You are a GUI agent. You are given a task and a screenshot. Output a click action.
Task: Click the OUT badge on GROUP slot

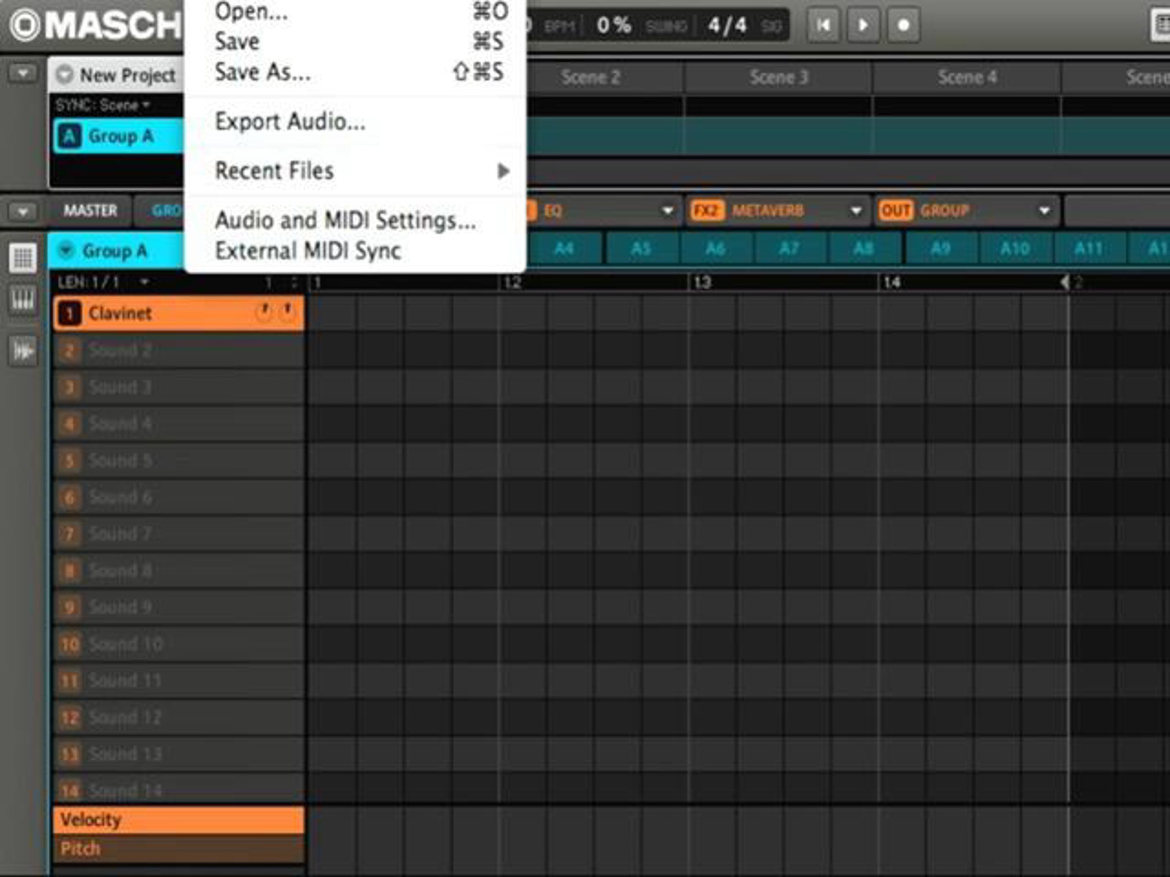[x=896, y=211]
